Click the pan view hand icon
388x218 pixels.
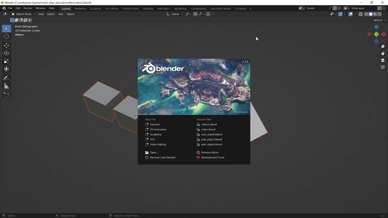[383, 54]
